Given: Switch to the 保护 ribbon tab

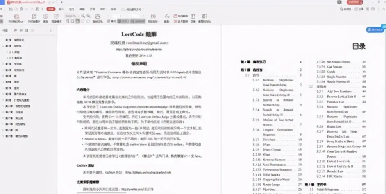Looking at the screenshot, I should tap(103, 9).
